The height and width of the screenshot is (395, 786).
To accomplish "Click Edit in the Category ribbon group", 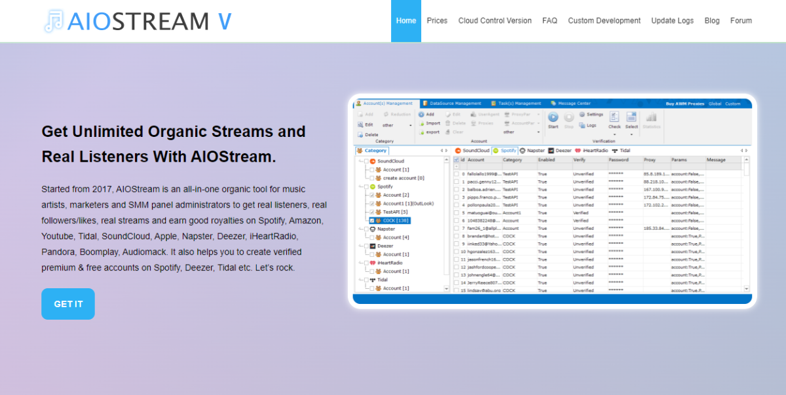I will (x=365, y=124).
